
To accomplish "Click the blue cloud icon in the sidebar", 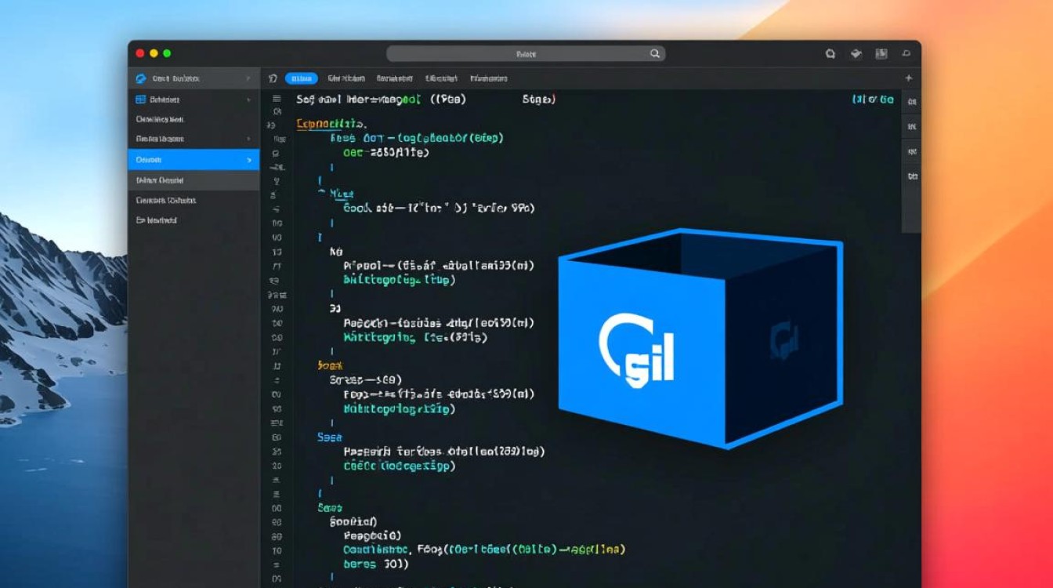I will coord(141,78).
